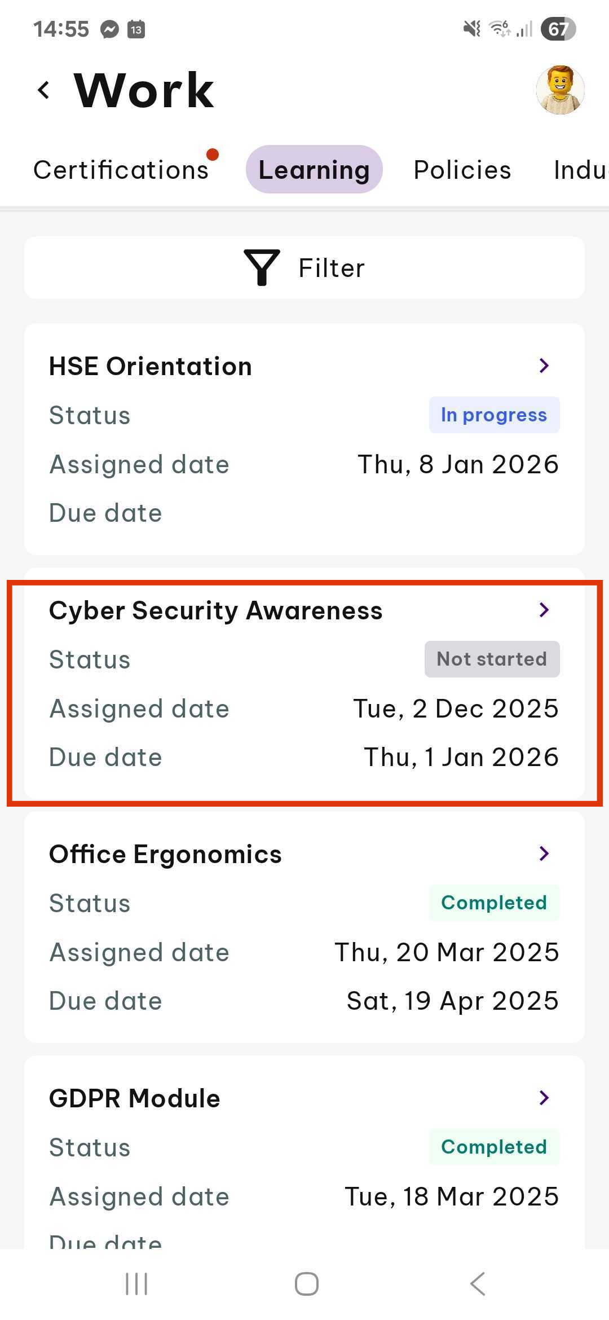609x1320 pixels.
Task: Open Cyber Security Awareness chevron arrow
Action: point(544,610)
